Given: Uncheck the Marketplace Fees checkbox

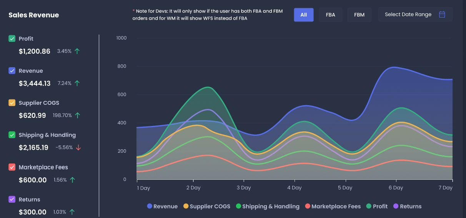Looking at the screenshot, I should tap(12, 167).
